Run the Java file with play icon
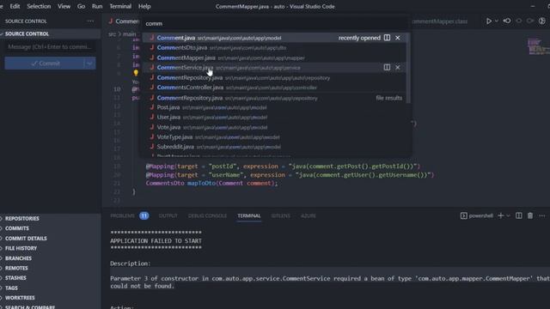Viewport: 550px width, 309px height. [x=489, y=21]
